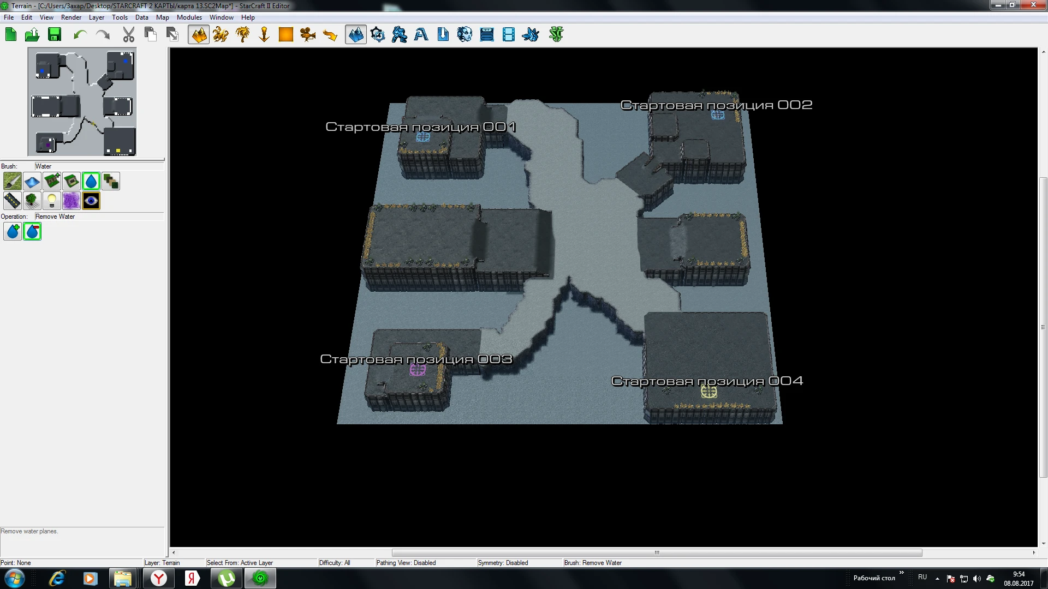The height and width of the screenshot is (589, 1048).
Task: Open the Modules menu
Action: tap(189, 17)
